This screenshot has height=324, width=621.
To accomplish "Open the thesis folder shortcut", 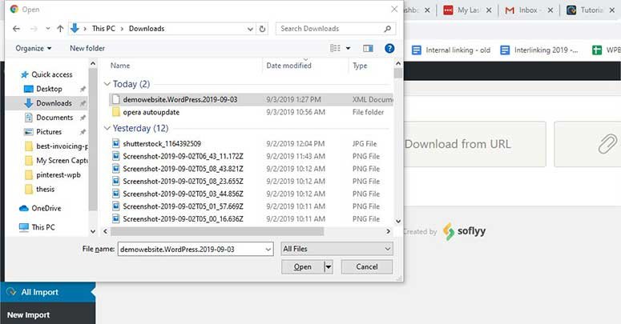I will coord(45,189).
